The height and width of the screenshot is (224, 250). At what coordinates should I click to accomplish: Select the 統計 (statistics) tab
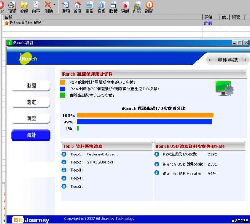[31, 135]
